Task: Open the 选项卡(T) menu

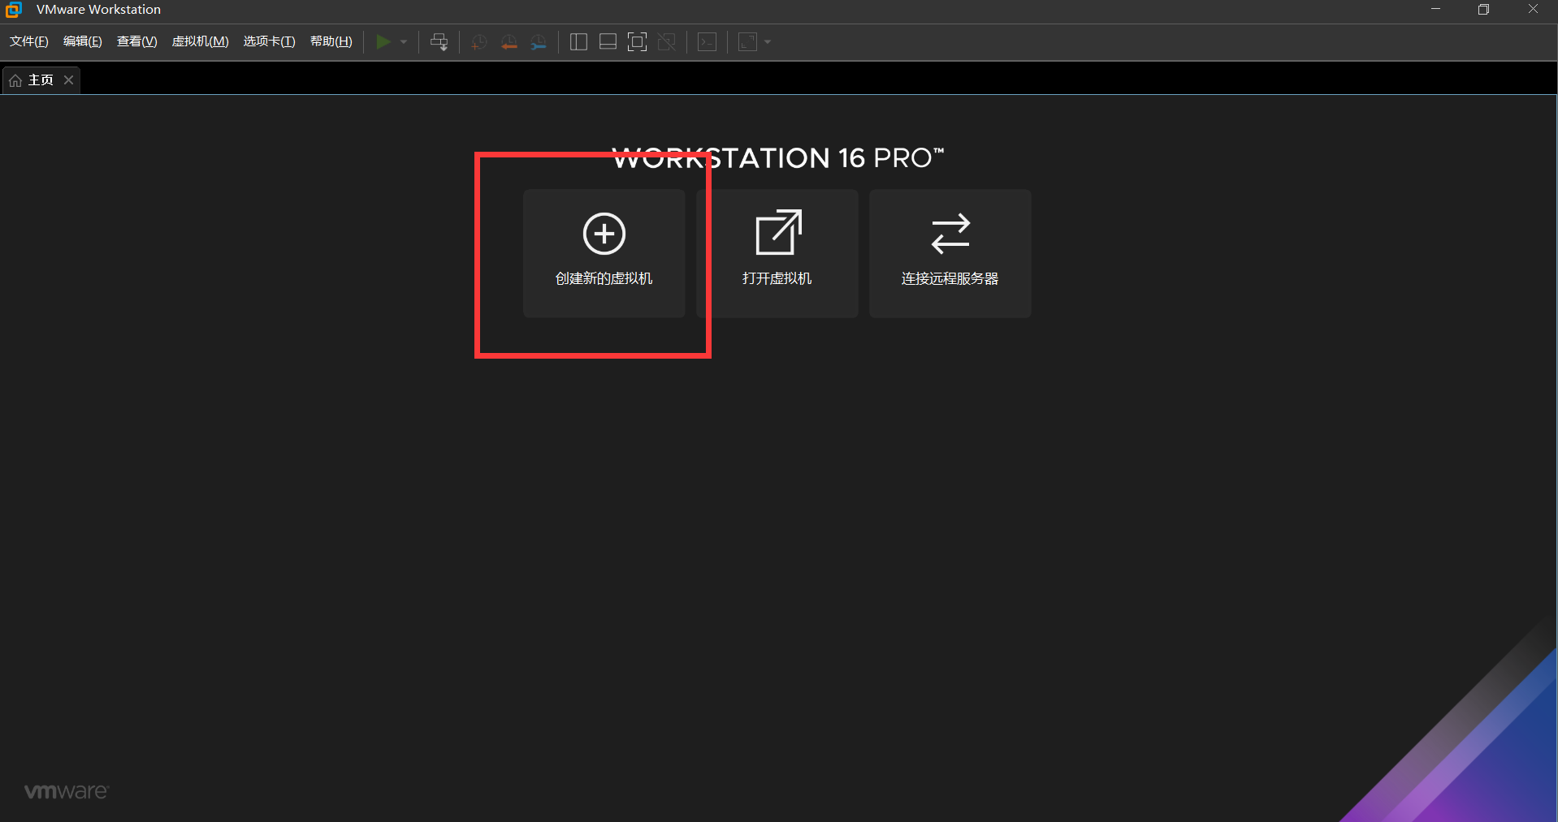Action: [x=270, y=41]
